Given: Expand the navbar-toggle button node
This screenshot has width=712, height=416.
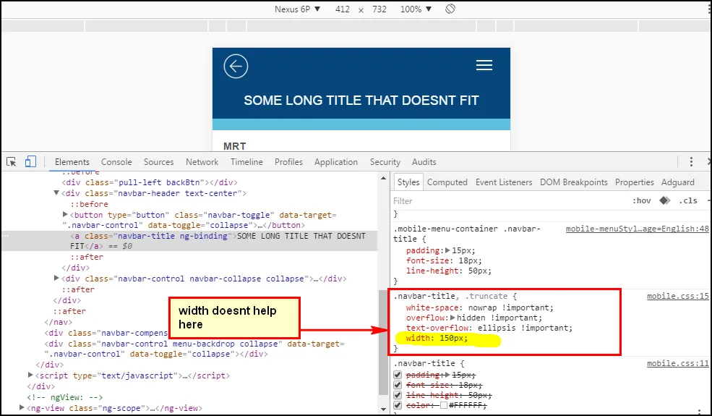Looking at the screenshot, I should pyautogui.click(x=65, y=214).
